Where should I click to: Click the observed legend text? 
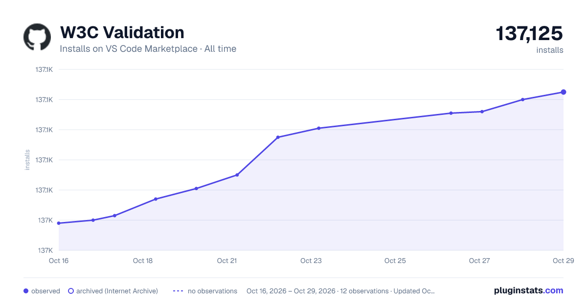coord(45,291)
